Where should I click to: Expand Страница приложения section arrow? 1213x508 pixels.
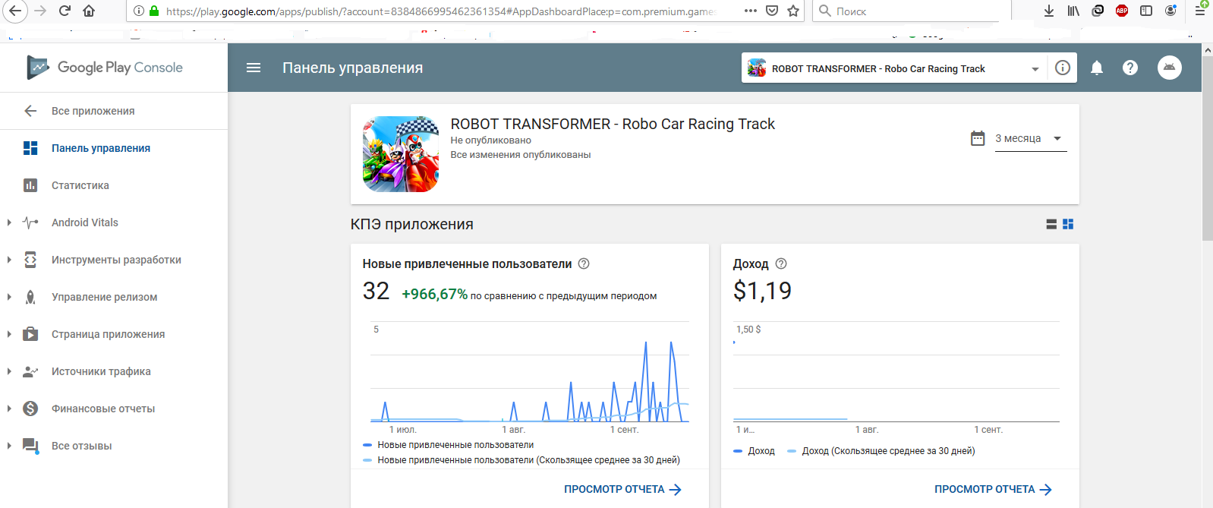[x=9, y=334]
